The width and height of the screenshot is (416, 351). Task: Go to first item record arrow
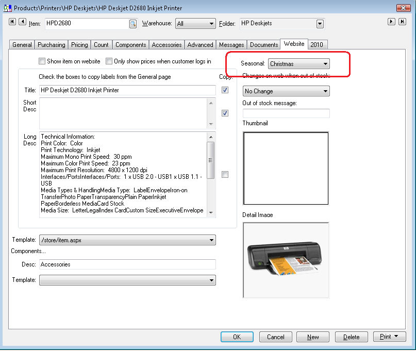12,22
